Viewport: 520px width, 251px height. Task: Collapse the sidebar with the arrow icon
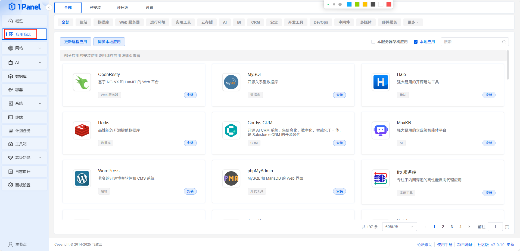(x=49, y=7)
